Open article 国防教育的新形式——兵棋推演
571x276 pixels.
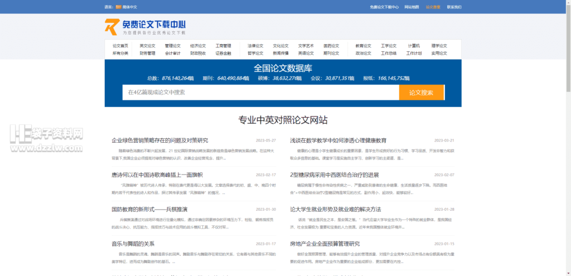click(x=149, y=209)
